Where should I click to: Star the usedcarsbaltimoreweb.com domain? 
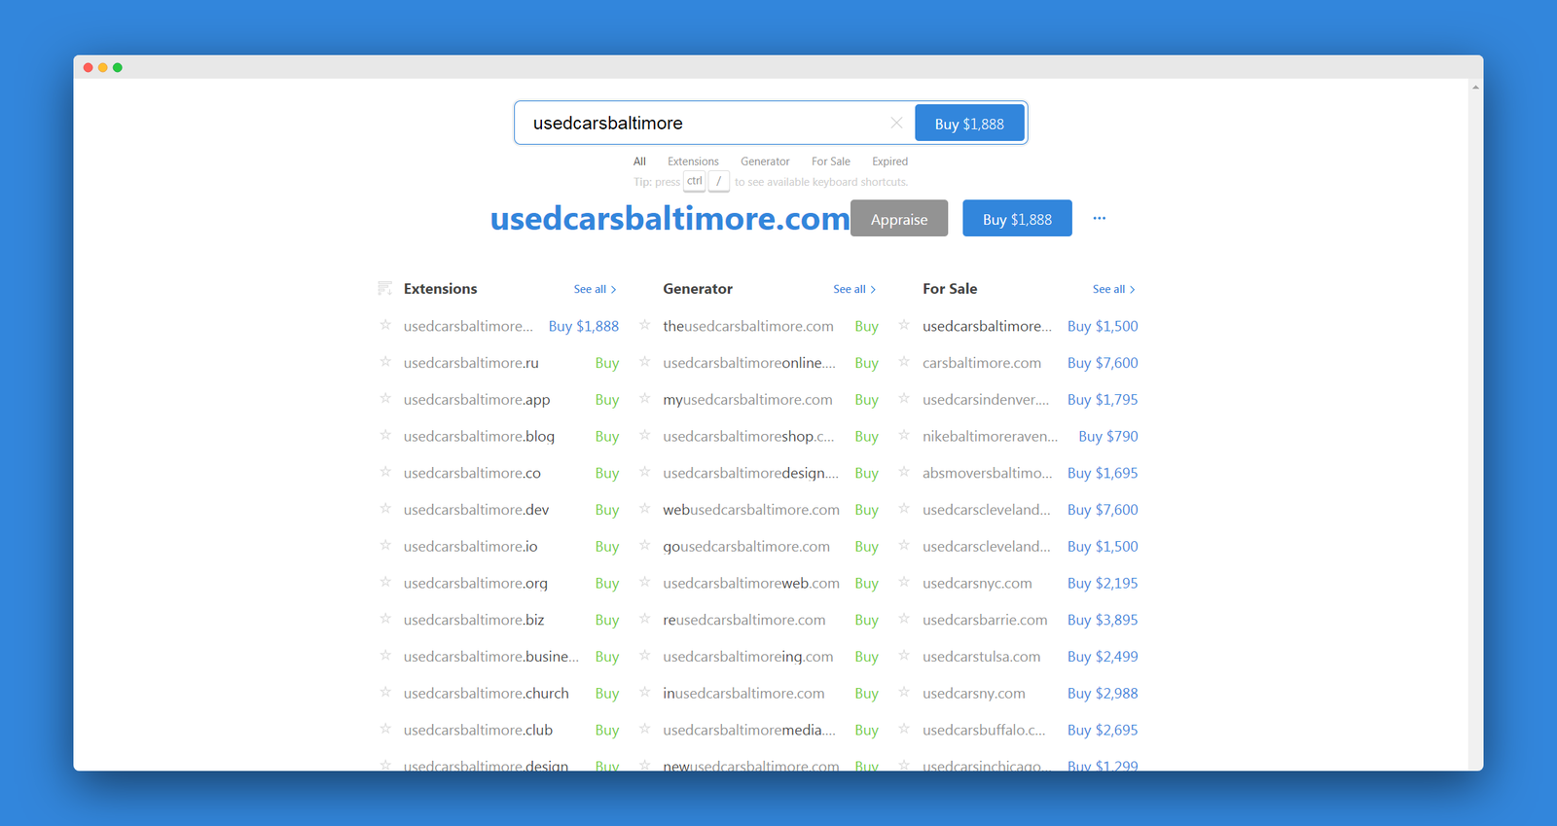(x=644, y=582)
